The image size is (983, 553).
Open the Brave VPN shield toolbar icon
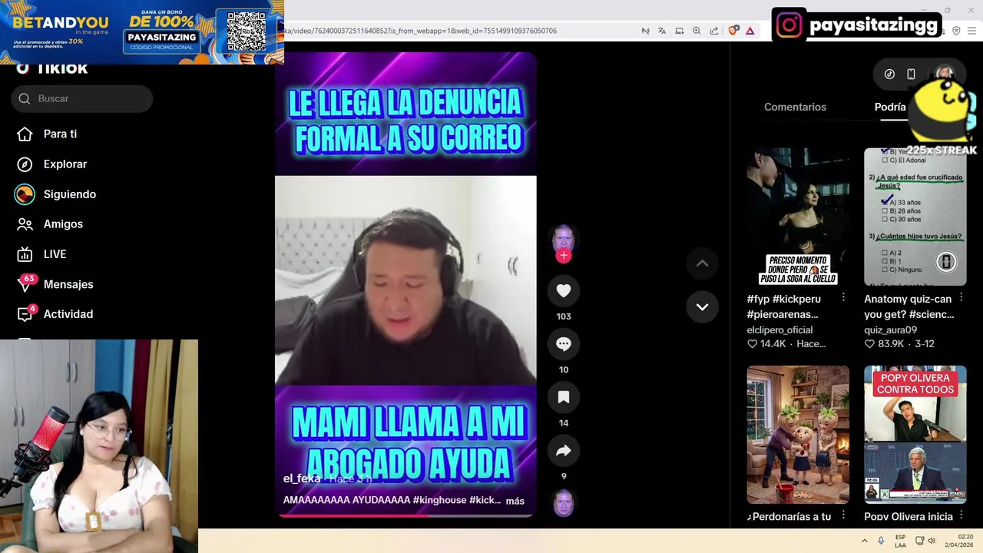956,31
